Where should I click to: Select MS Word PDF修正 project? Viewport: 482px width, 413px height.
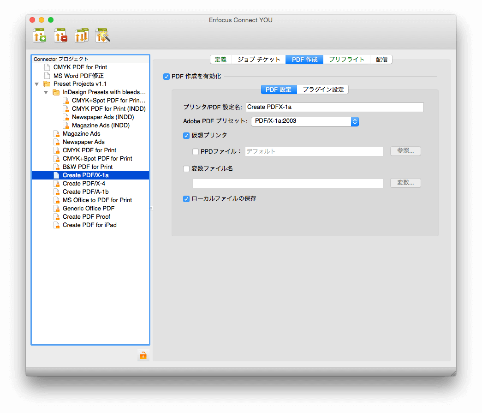pyautogui.click(x=78, y=76)
